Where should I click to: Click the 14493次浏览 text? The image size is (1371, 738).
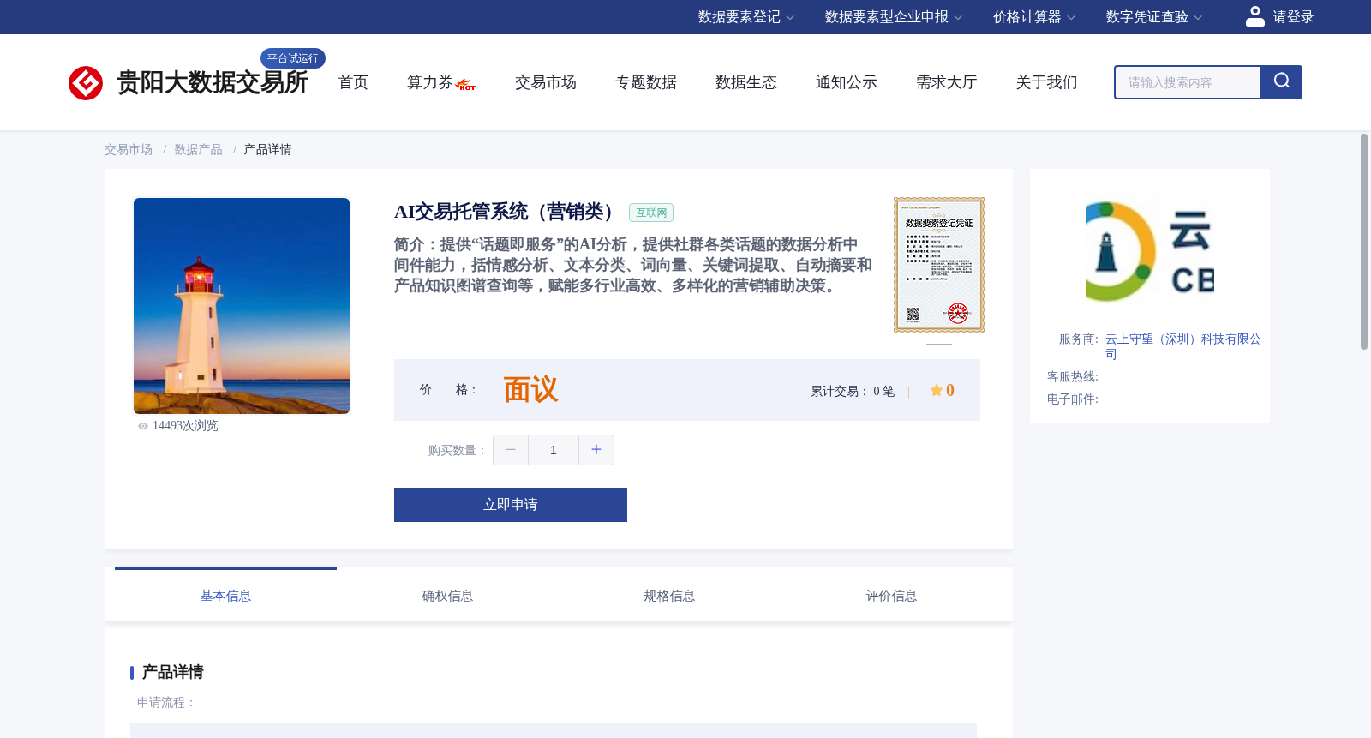point(185,426)
